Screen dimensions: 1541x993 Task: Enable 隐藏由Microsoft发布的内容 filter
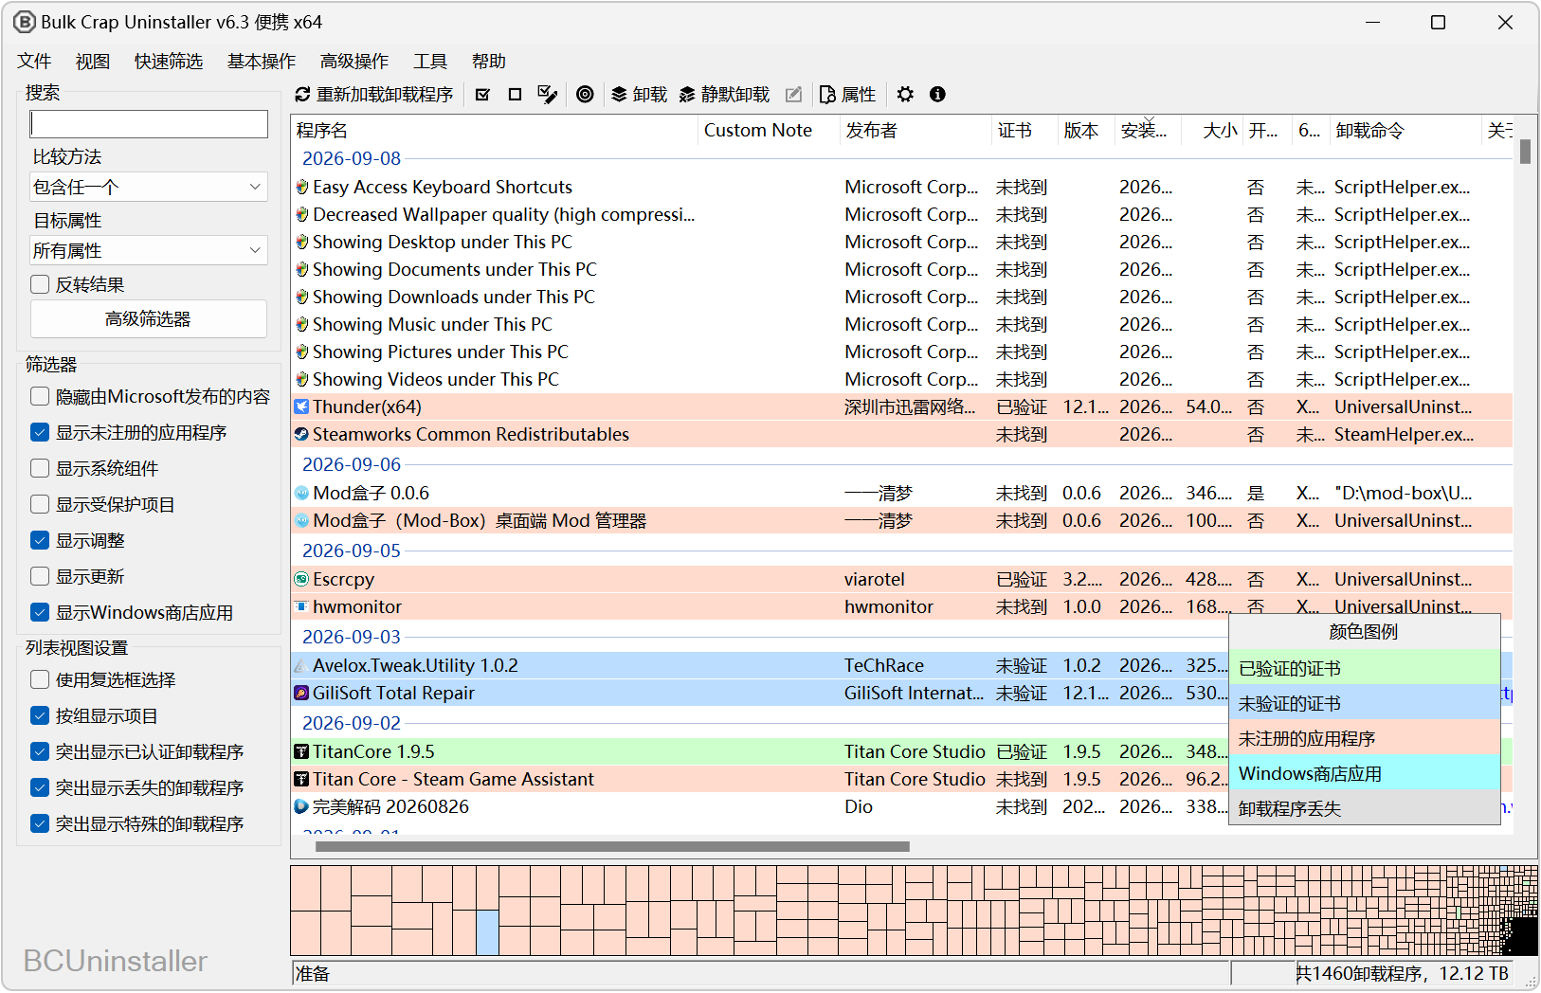40,397
